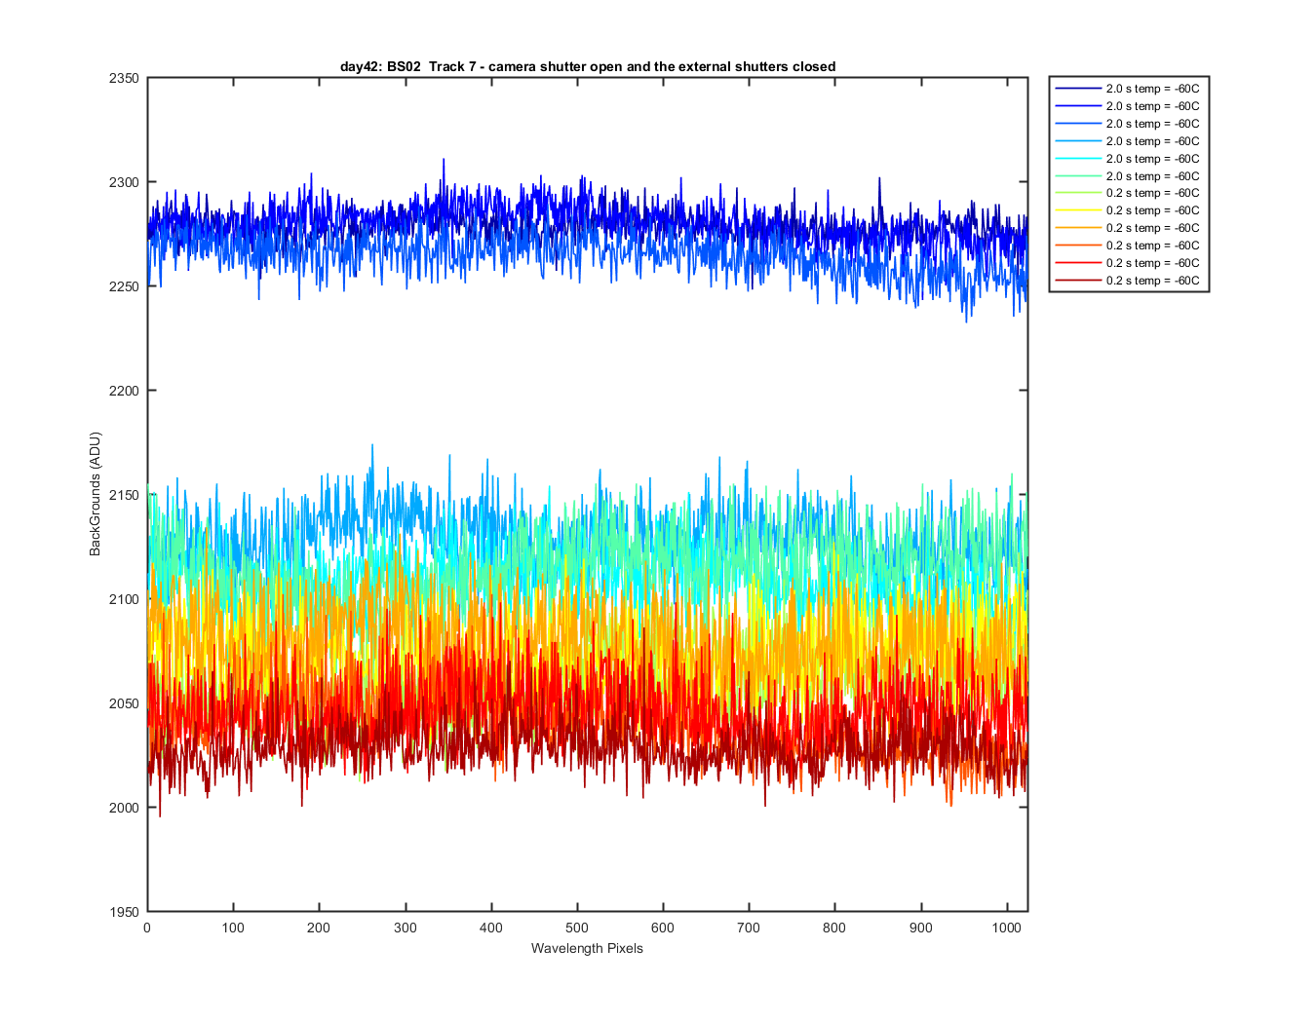Click x-axis tick label 1000
Image resolution: width=1316 pixels, height=1023 pixels.
(1007, 928)
